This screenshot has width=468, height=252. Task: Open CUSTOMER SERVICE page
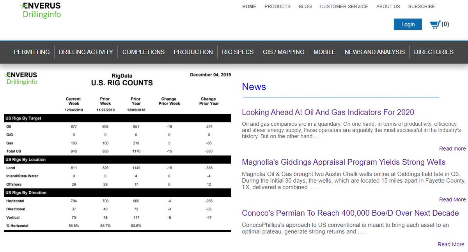pos(344,7)
